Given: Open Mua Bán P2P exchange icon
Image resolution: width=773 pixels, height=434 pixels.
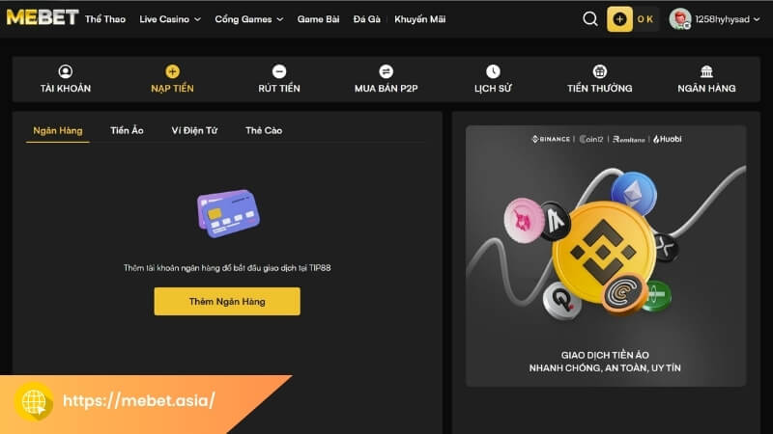Looking at the screenshot, I should click(386, 71).
